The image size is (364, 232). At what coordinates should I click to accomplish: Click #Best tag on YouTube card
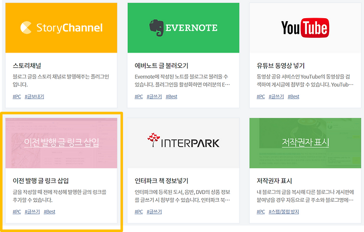tap(293, 97)
